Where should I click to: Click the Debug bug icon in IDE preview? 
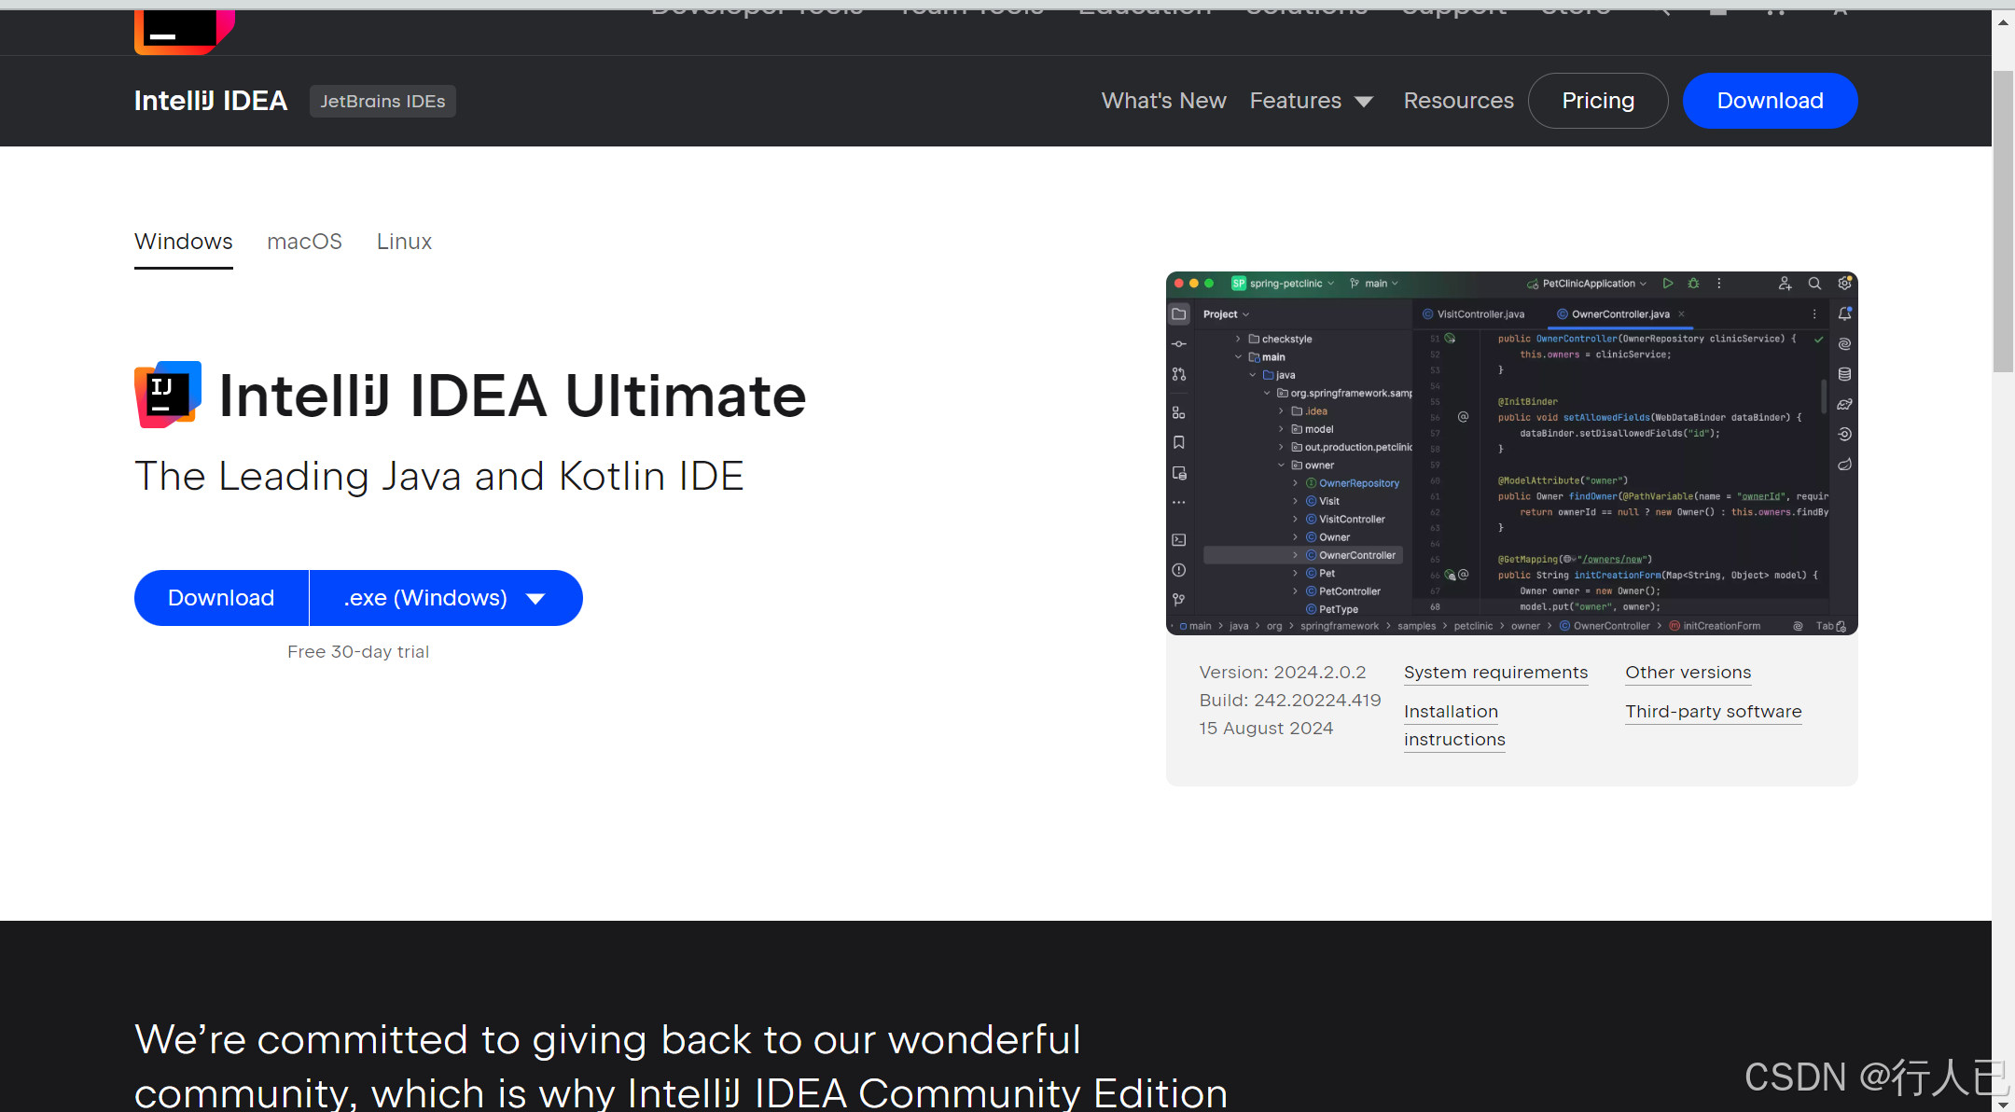(1693, 284)
